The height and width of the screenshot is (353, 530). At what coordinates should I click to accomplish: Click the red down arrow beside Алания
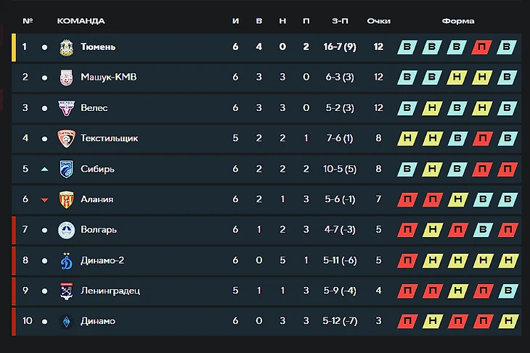44,200
